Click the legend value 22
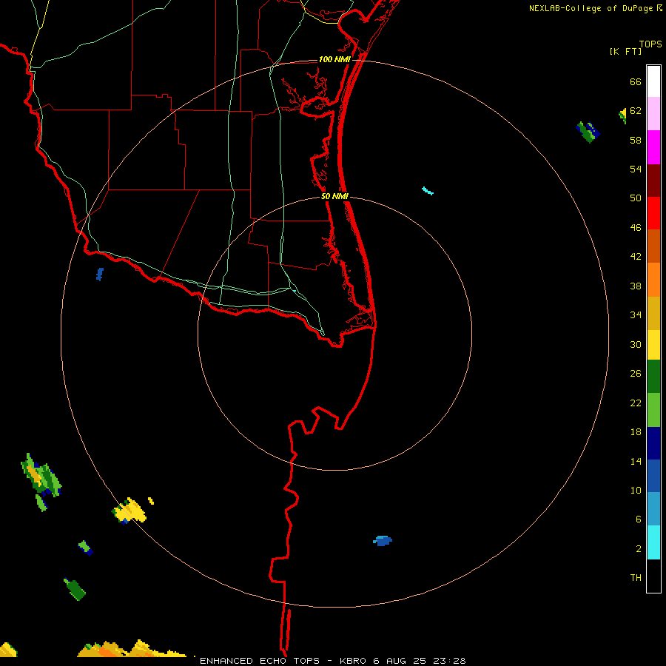The height and width of the screenshot is (666, 666). pos(636,403)
